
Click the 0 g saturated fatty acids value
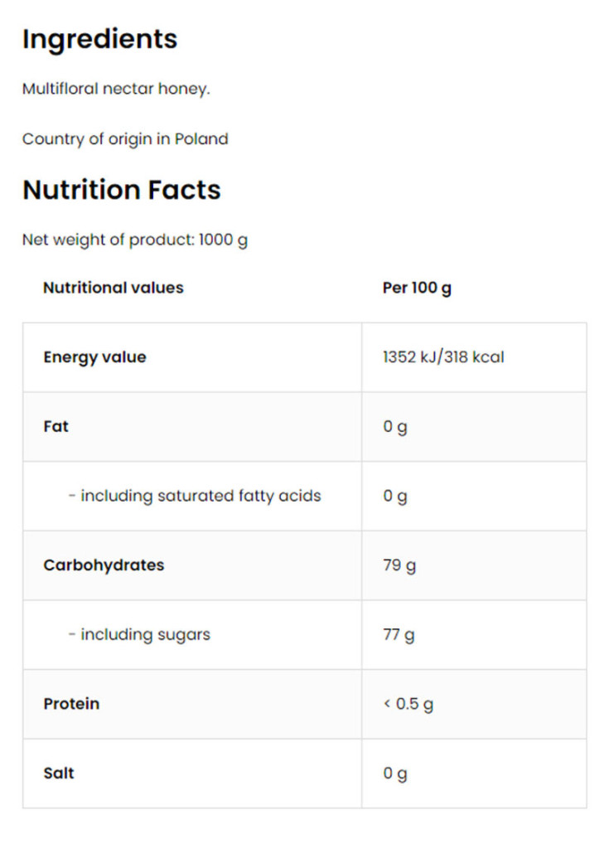395,496
